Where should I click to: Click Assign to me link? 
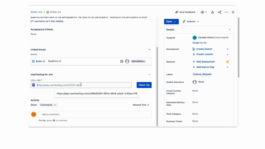[x=199, y=43]
